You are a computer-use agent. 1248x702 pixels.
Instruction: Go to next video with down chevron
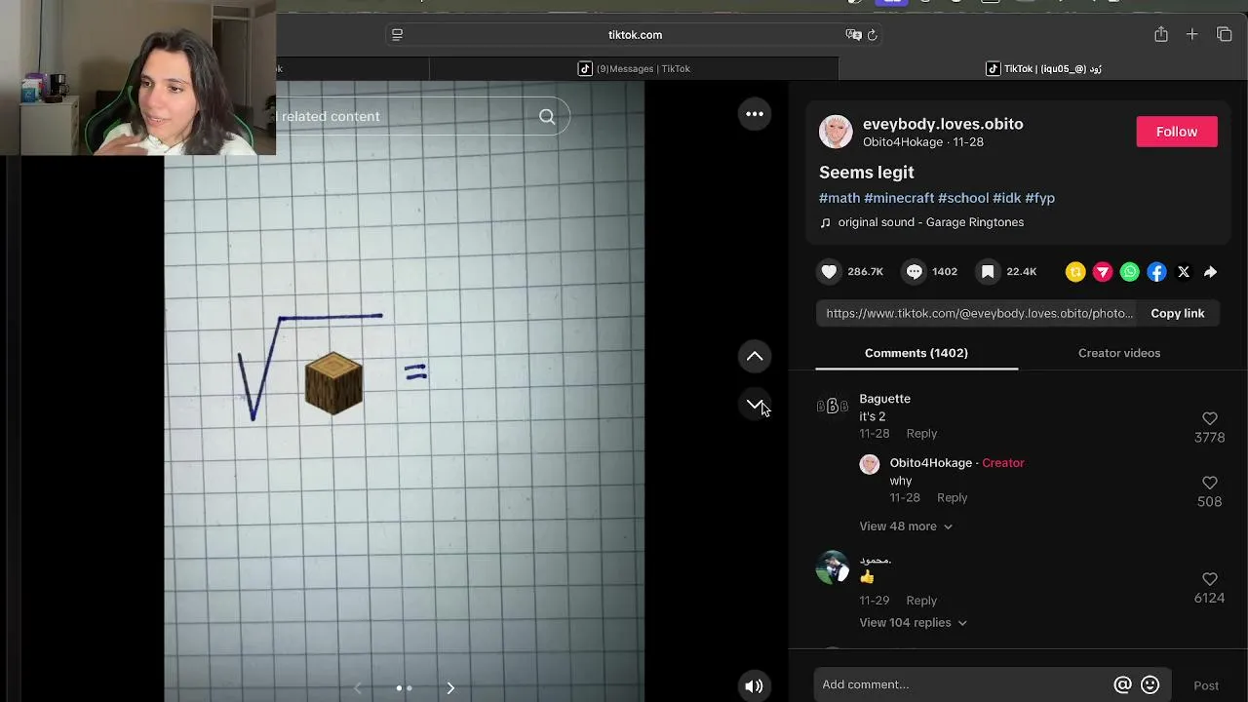(x=755, y=404)
